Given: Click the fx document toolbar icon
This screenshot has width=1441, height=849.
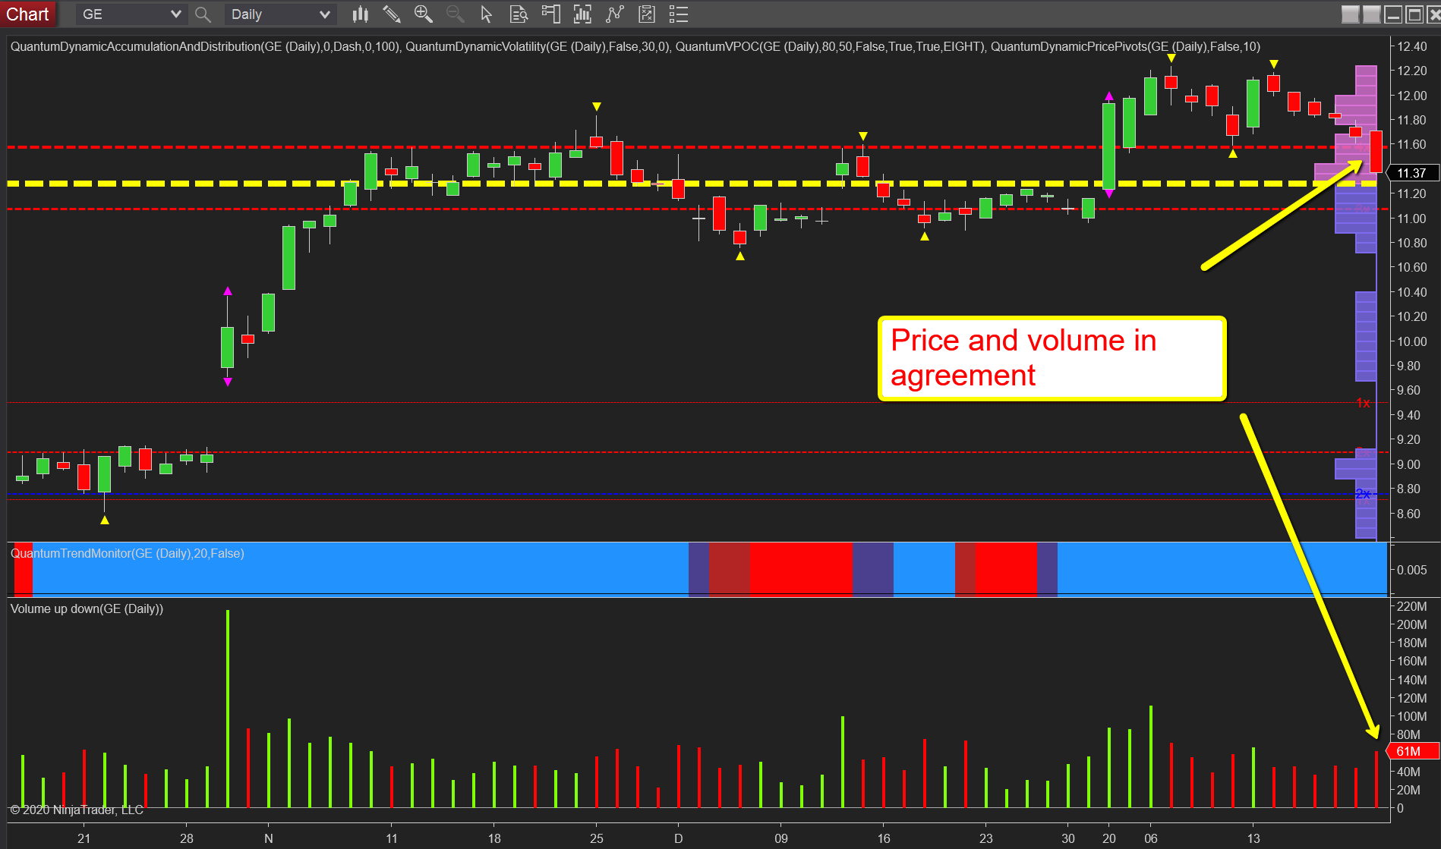Looking at the screenshot, I should pyautogui.click(x=647, y=14).
